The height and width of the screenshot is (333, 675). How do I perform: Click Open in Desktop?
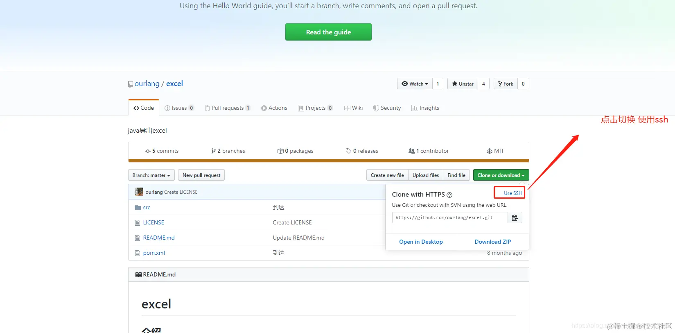(421, 242)
